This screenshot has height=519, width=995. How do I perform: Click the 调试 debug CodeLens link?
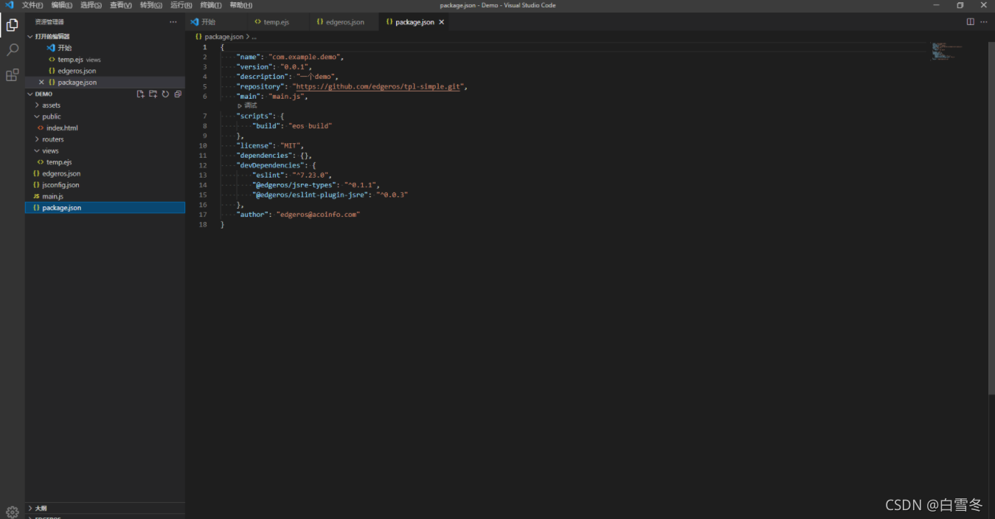247,105
